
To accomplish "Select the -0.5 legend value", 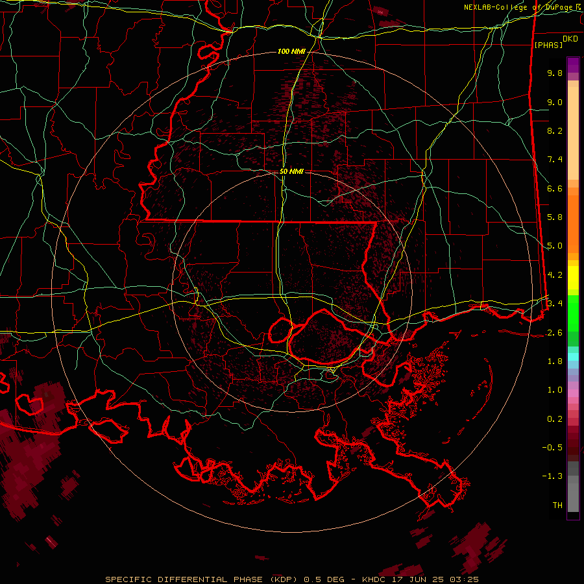I will click(x=552, y=447).
